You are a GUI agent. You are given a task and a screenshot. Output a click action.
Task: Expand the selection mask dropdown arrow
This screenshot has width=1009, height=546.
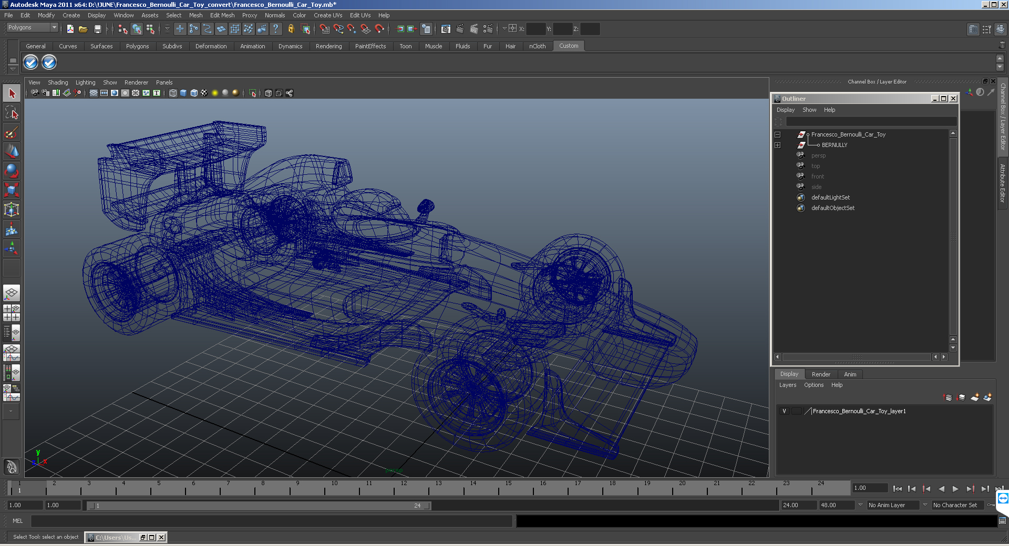168,29
